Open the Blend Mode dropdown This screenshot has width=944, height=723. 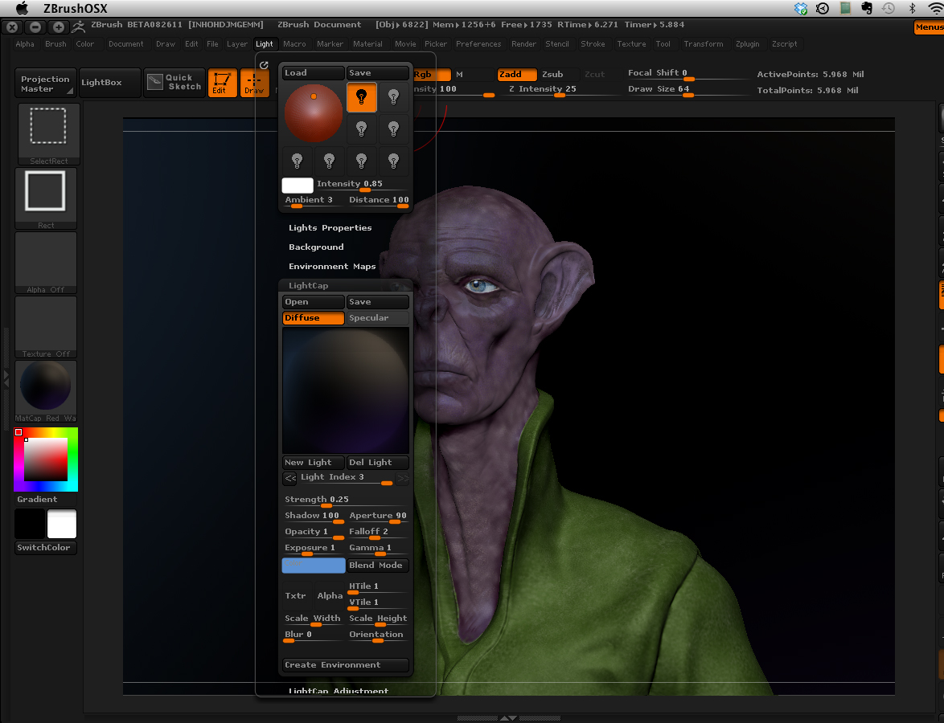tap(377, 565)
